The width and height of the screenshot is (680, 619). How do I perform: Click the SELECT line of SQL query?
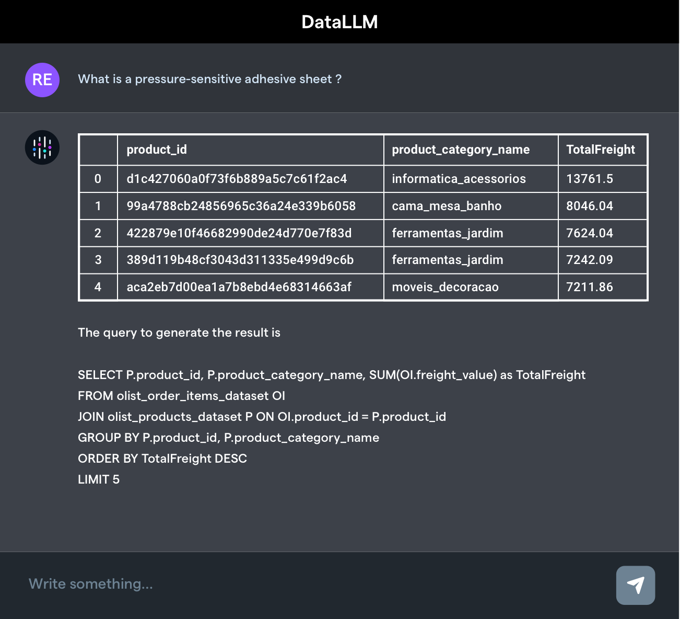[x=331, y=375]
